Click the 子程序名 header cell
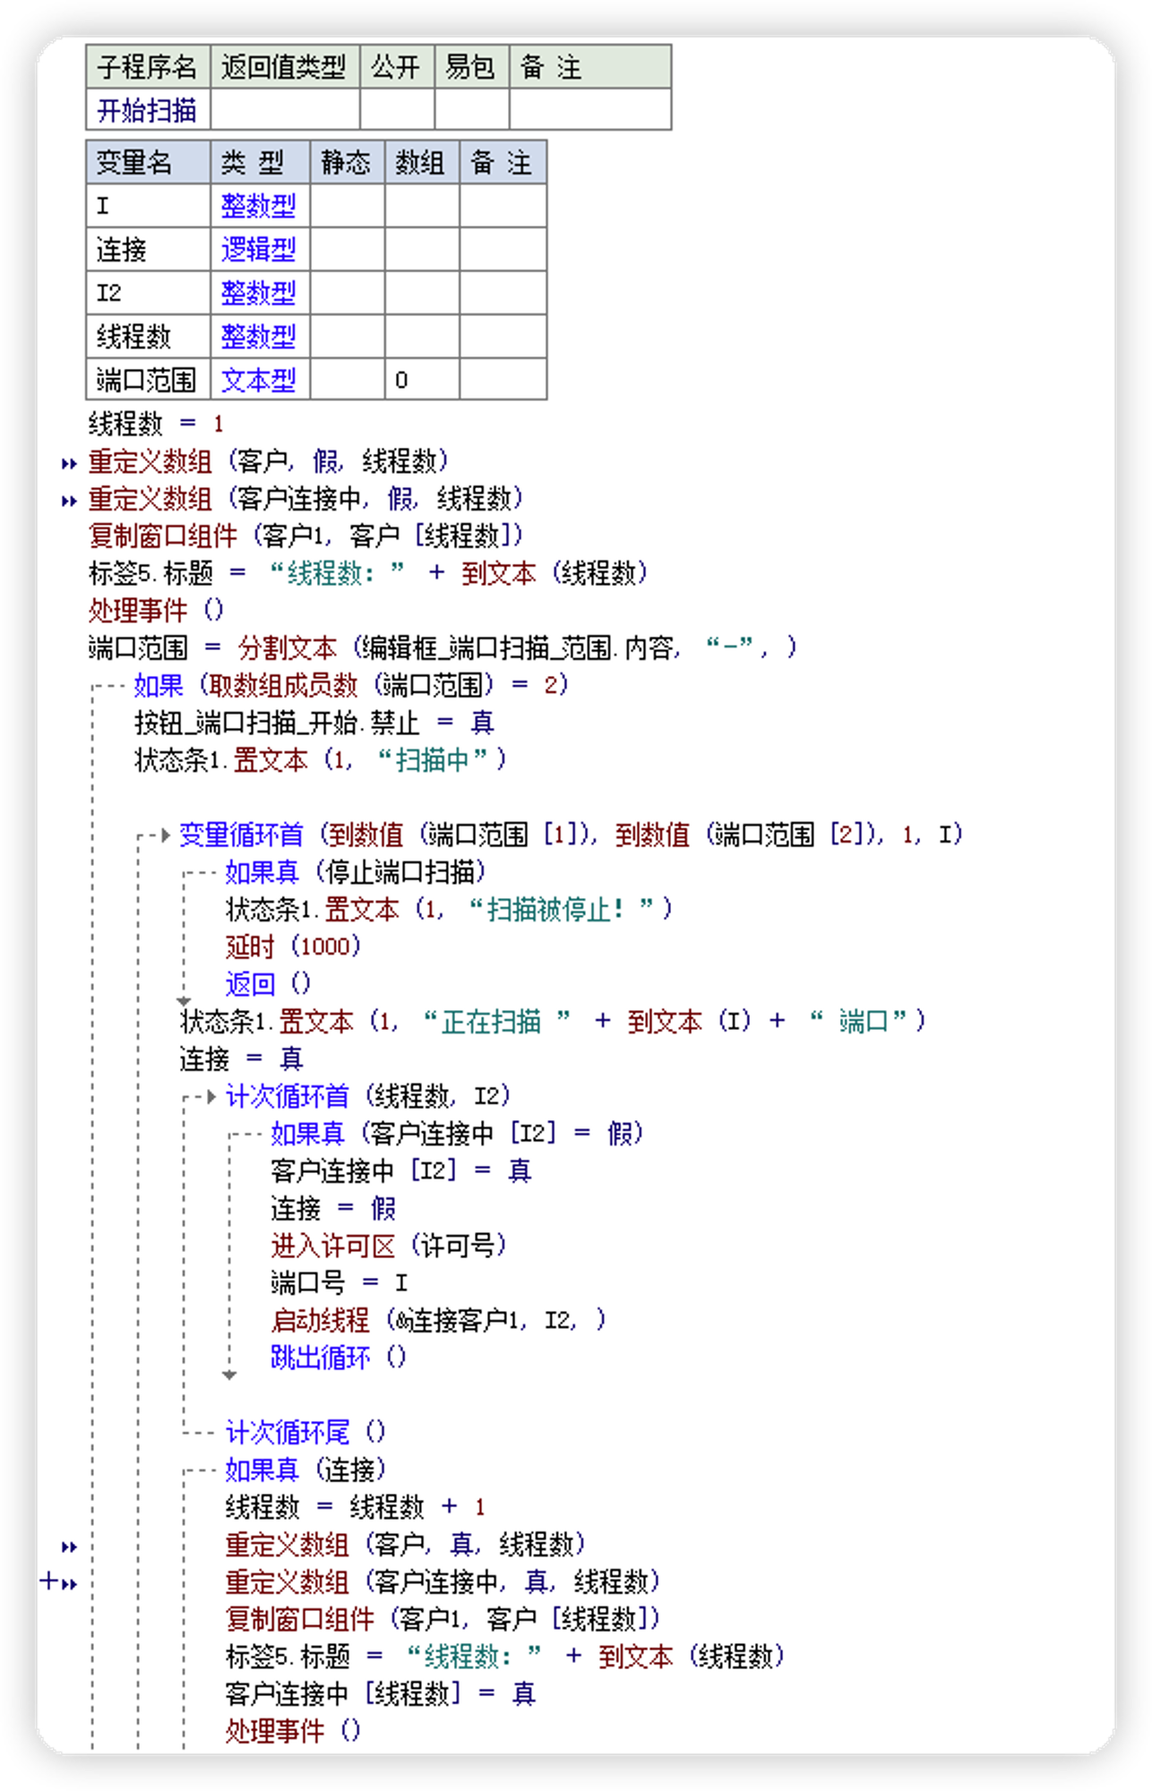The width and height of the screenshot is (1152, 1791). 148,66
